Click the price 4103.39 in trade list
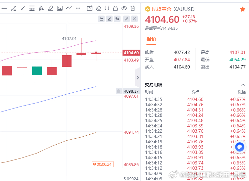This screenshot has height=181, width=249. pyautogui.click(x=195, y=126)
